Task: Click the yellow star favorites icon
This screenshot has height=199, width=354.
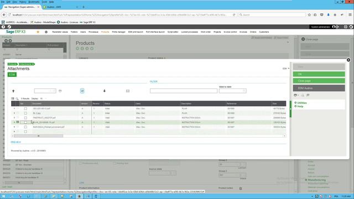Action: (38, 32)
